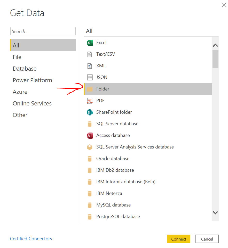The image size is (228, 248).
Task: Click the Folder icon in the list
Action: coord(90,89)
